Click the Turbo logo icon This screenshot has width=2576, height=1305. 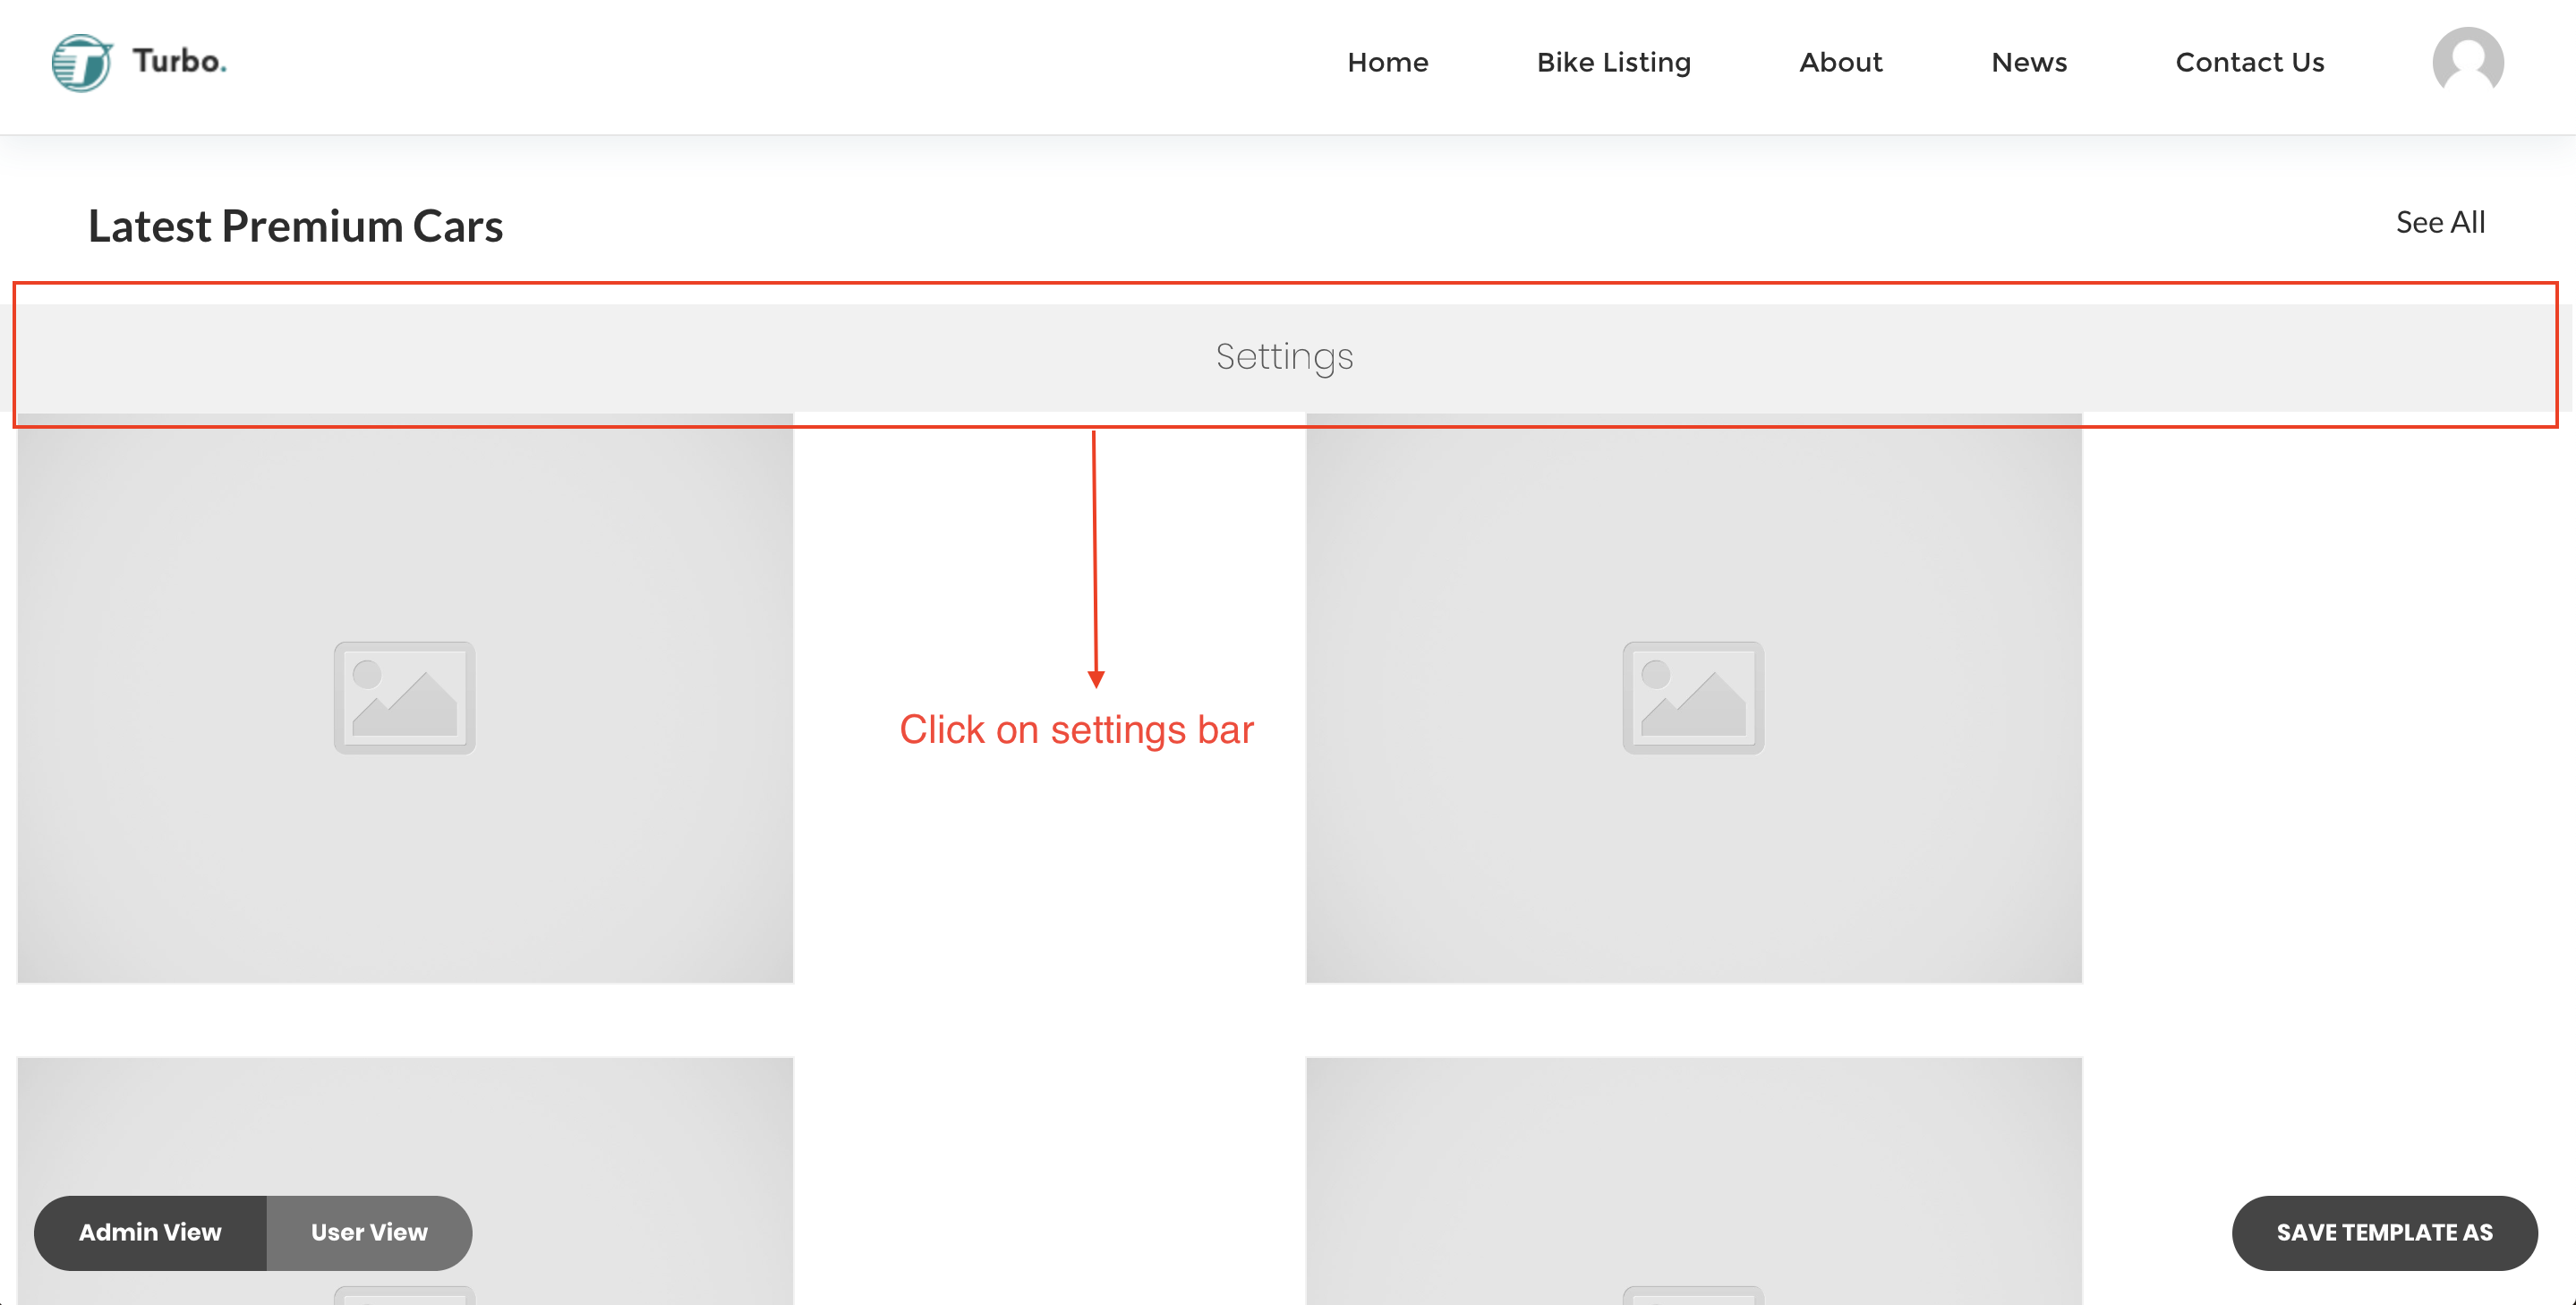81,63
